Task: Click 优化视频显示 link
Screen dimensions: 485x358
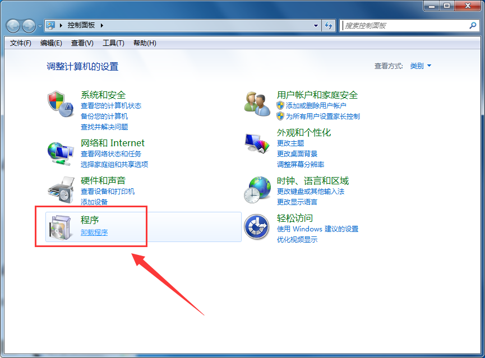Action: [297, 239]
